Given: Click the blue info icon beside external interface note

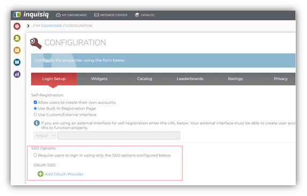Looking at the screenshot, I should click(36, 123).
